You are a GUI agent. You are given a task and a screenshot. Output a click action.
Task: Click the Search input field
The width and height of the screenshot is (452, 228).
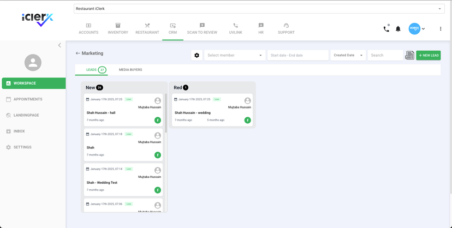385,55
